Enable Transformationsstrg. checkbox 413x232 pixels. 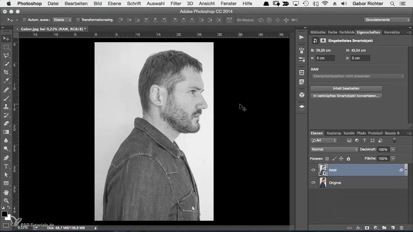pyautogui.click(x=78, y=20)
